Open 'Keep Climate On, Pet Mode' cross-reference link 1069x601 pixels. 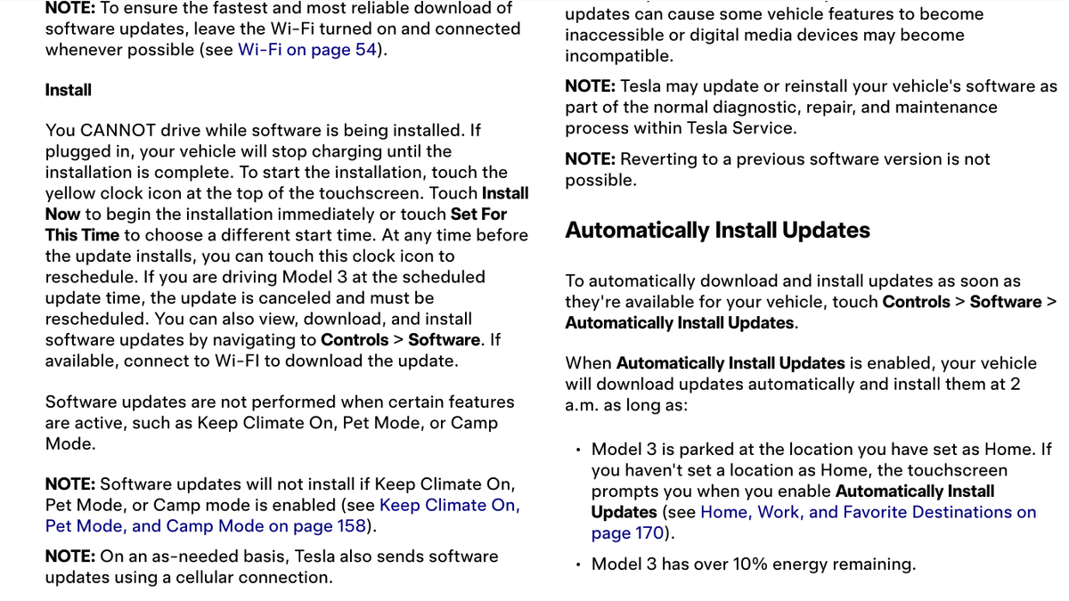tap(282, 516)
